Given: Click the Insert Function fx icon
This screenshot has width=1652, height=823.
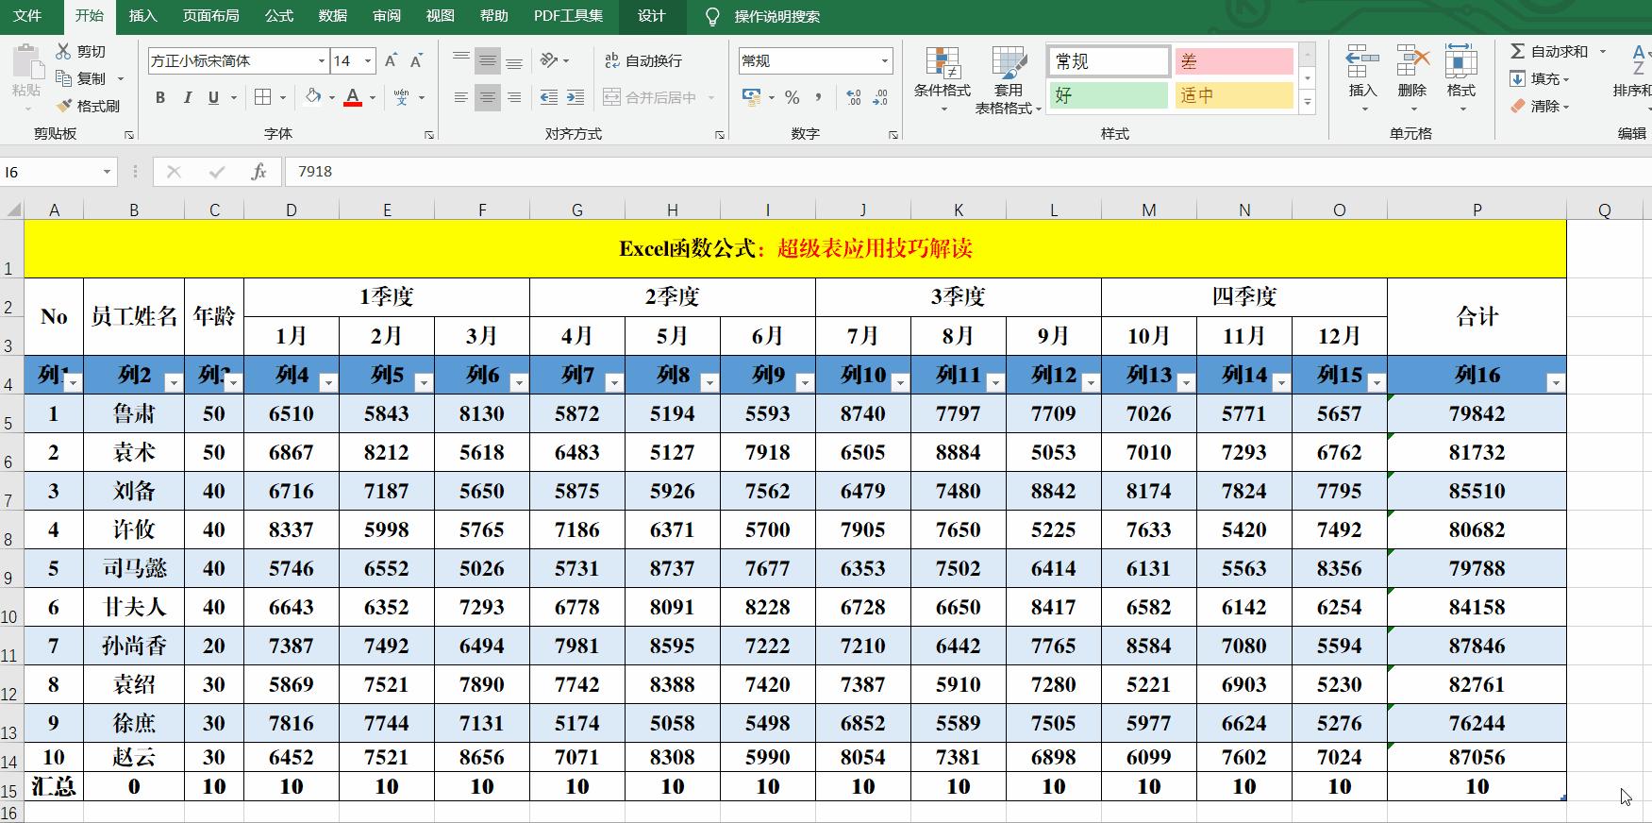Looking at the screenshot, I should pos(259,172).
